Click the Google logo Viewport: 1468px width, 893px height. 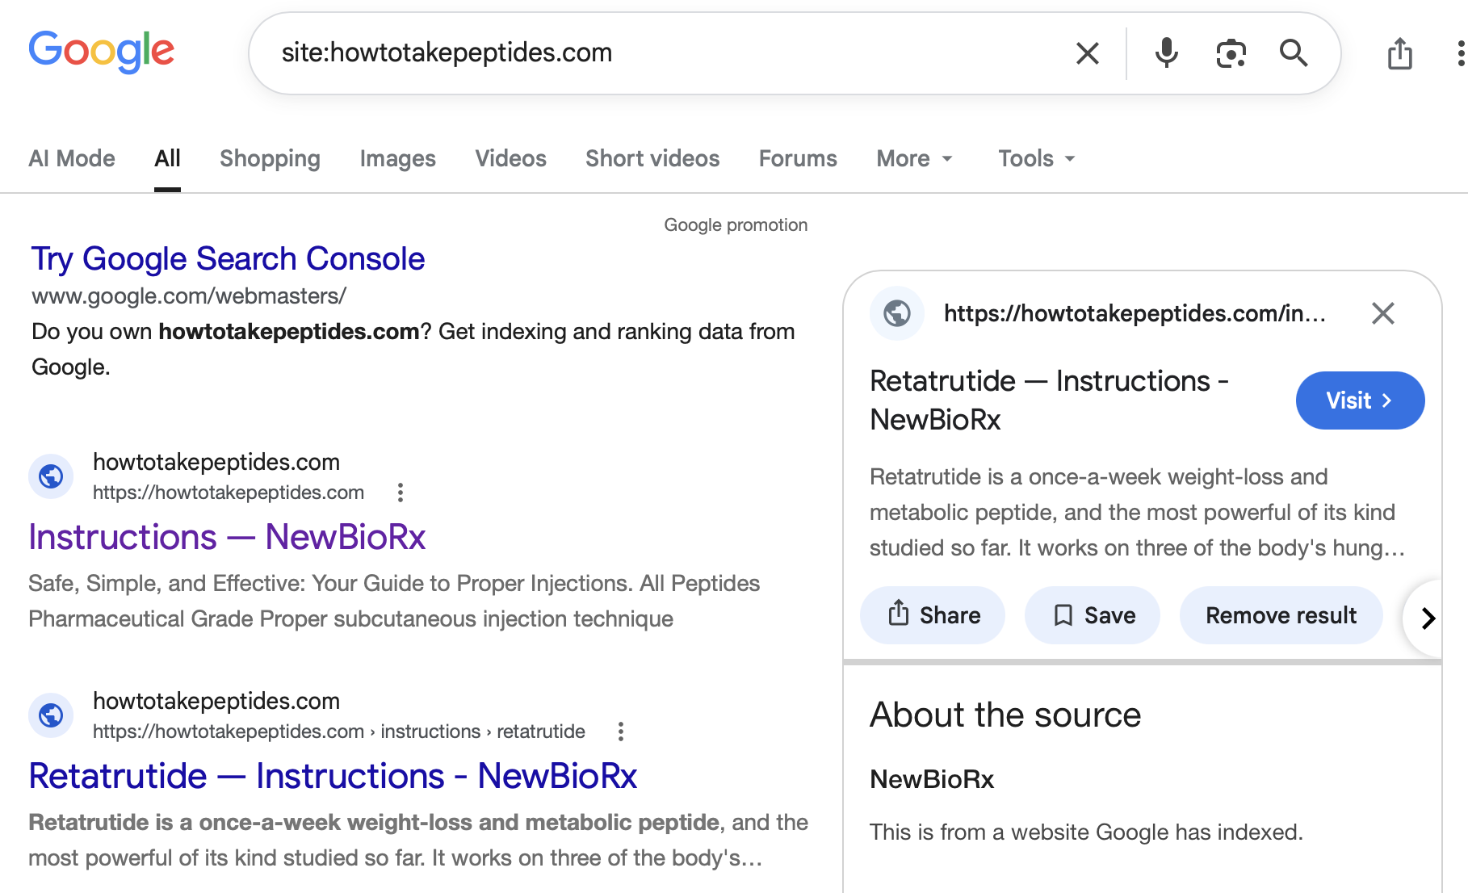pyautogui.click(x=101, y=52)
